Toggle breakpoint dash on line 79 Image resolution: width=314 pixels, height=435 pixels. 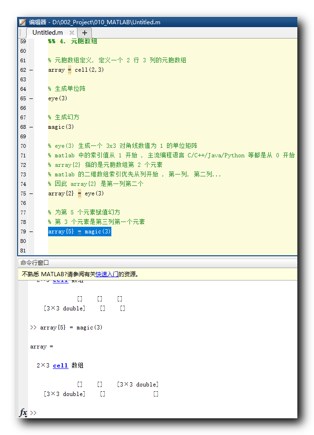coord(31,232)
